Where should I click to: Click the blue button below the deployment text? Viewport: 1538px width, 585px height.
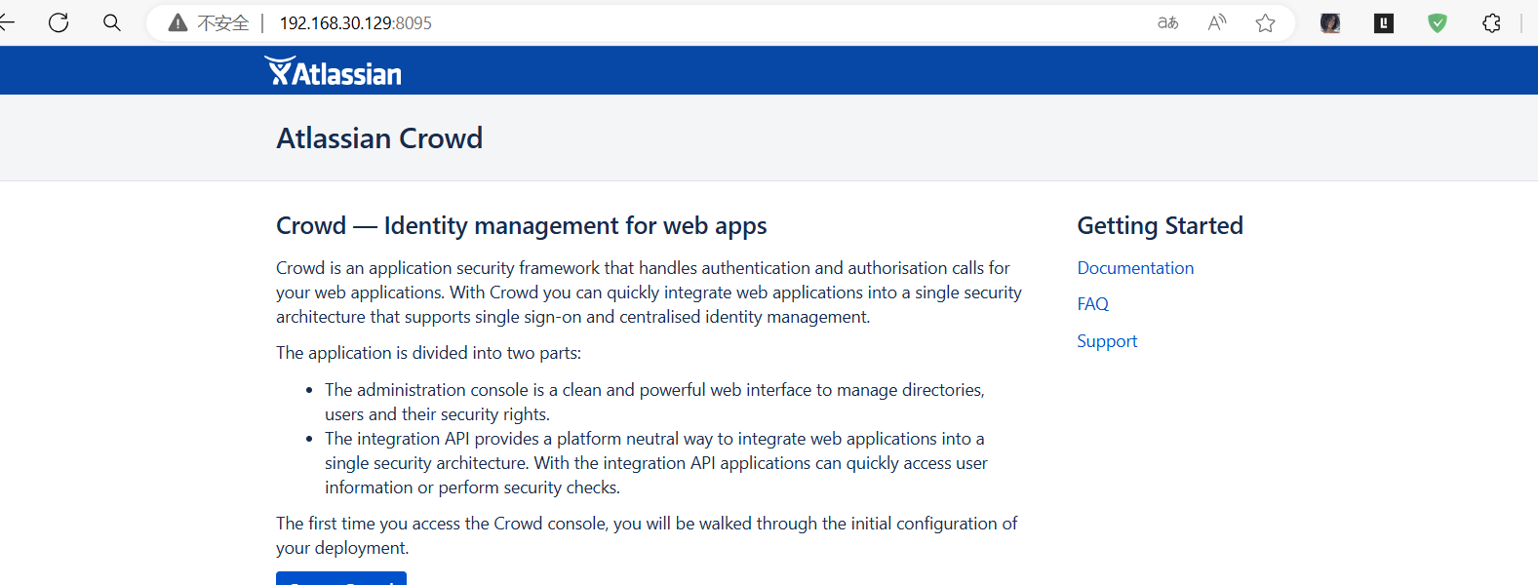(x=341, y=578)
